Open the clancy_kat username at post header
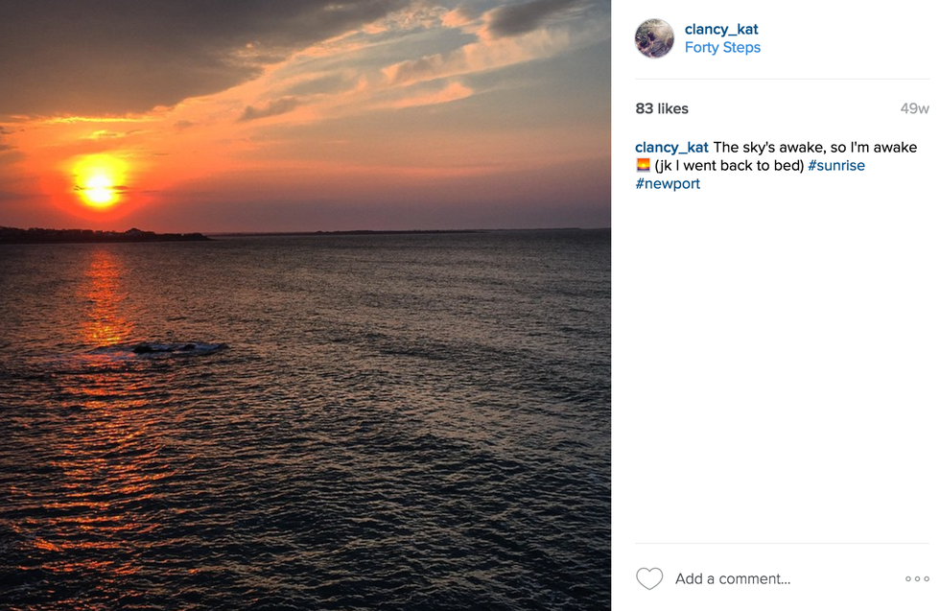 click(x=721, y=29)
